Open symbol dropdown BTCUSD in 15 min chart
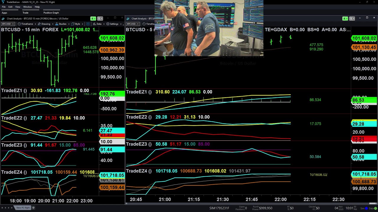The height and width of the screenshot is (212, 378). (8, 24)
